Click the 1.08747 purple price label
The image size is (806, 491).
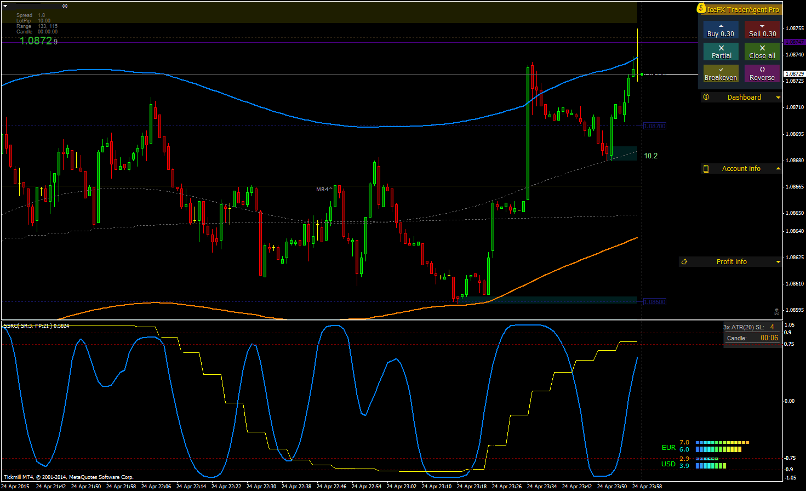coord(794,42)
